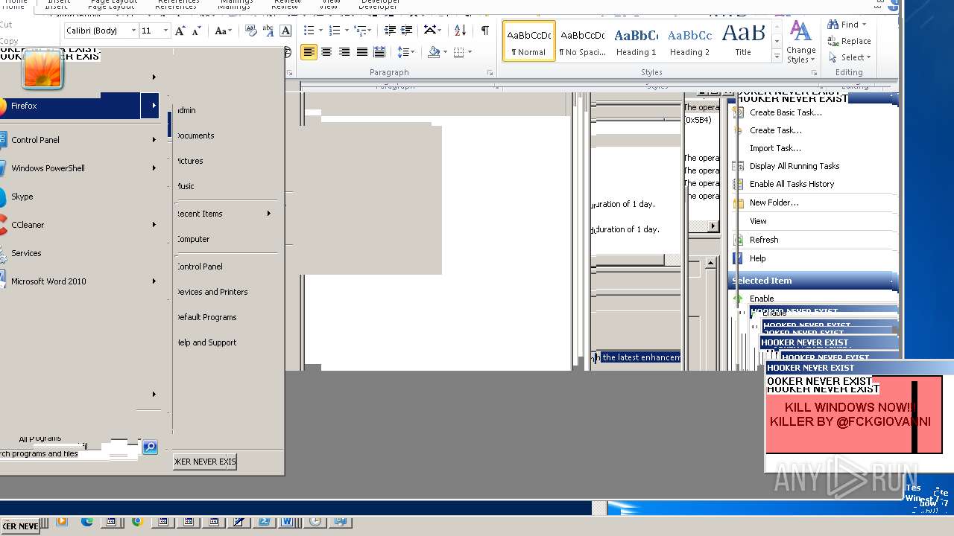954x536 pixels.
Task: Toggle Align Text Right
Action: pos(344,52)
